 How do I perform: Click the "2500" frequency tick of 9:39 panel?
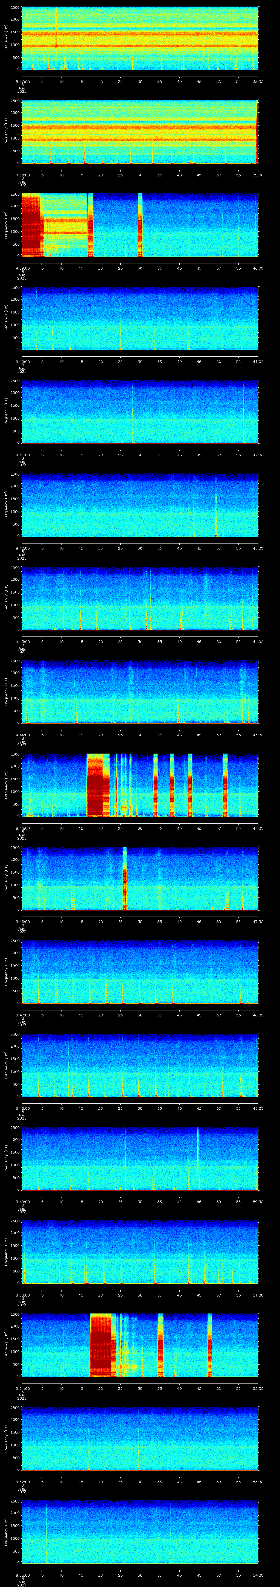pyautogui.click(x=15, y=195)
